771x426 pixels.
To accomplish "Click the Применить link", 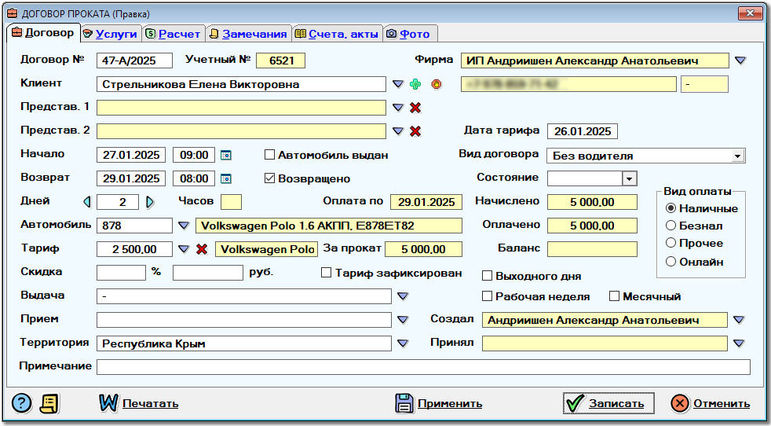I will [450, 404].
